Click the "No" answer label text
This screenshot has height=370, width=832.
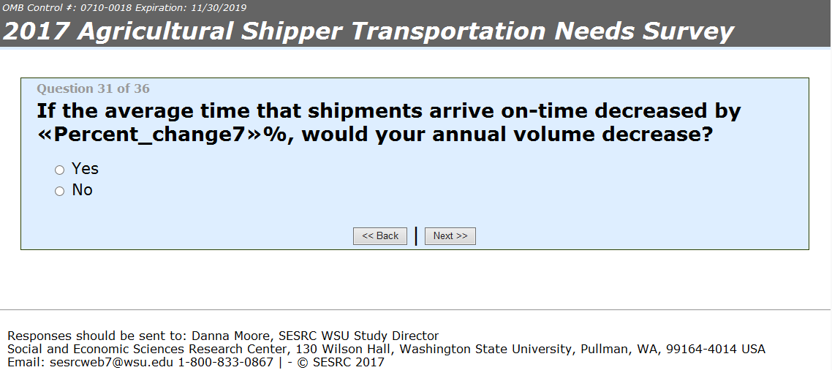(82, 190)
